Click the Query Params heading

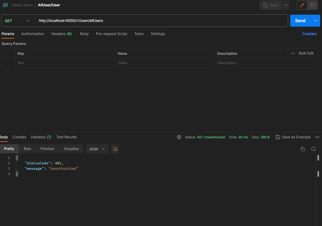14,44
